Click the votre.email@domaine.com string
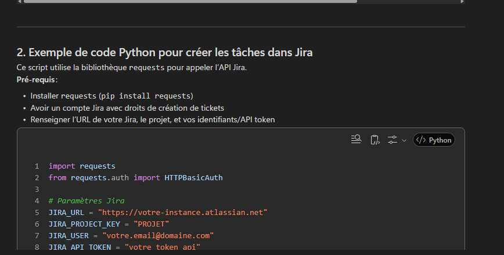The image size is (504, 255). pyautogui.click(x=158, y=236)
